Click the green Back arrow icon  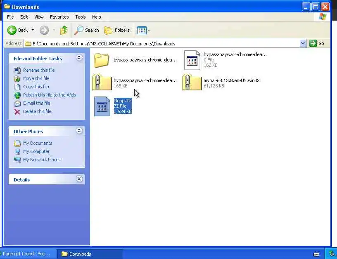point(12,30)
